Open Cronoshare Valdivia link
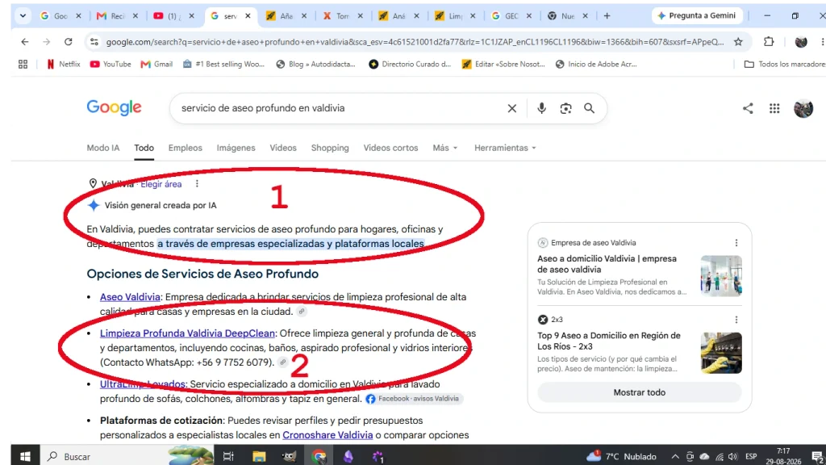Viewport: 826px width, 465px height. coord(327,435)
